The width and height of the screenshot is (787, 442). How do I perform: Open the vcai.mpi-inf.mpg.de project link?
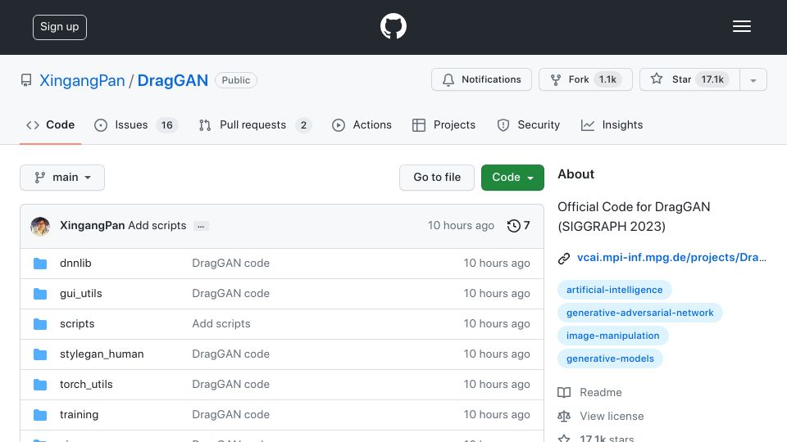click(x=671, y=257)
